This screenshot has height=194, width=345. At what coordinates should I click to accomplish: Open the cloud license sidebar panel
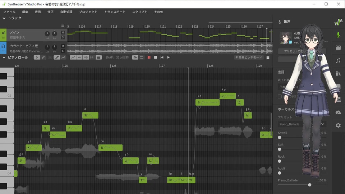click(x=338, y=112)
